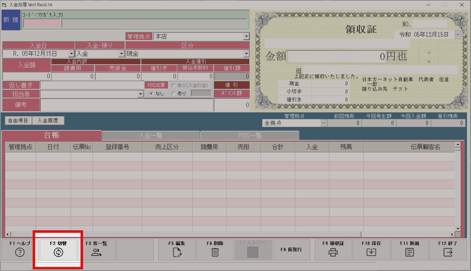Image resolution: width=471 pixels, height=271 pixels.
Task: Click the 登録番号 column header
Action: pos(117,147)
